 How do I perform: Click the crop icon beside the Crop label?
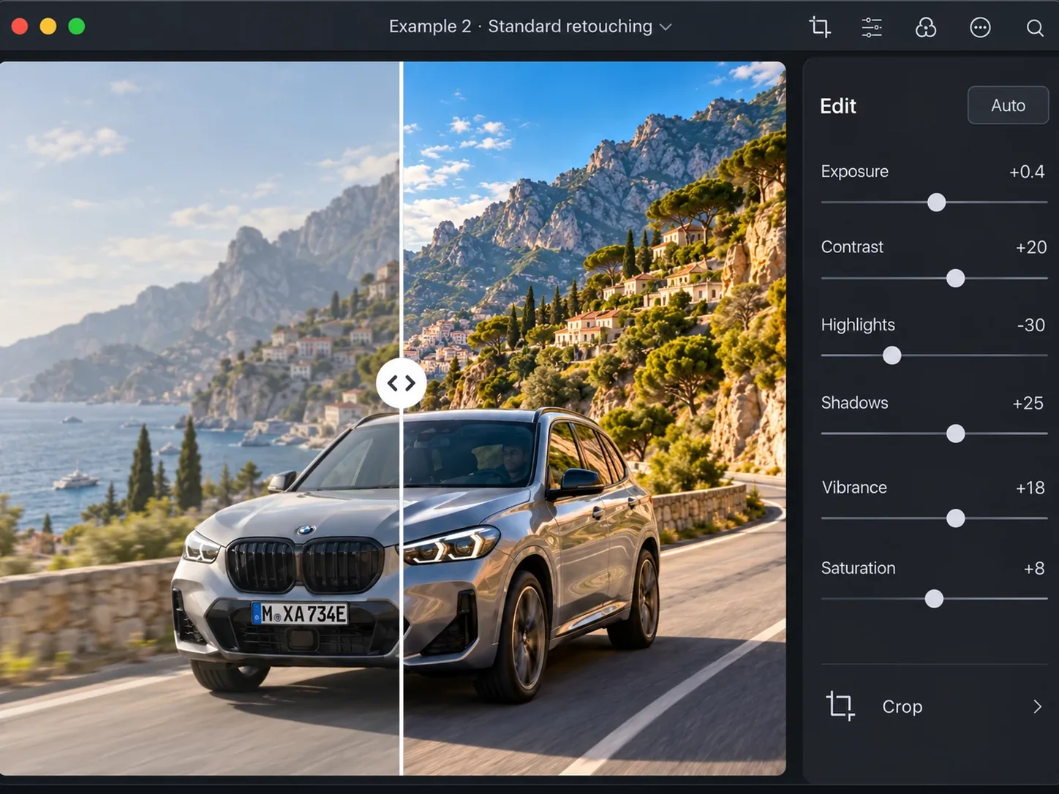840,706
